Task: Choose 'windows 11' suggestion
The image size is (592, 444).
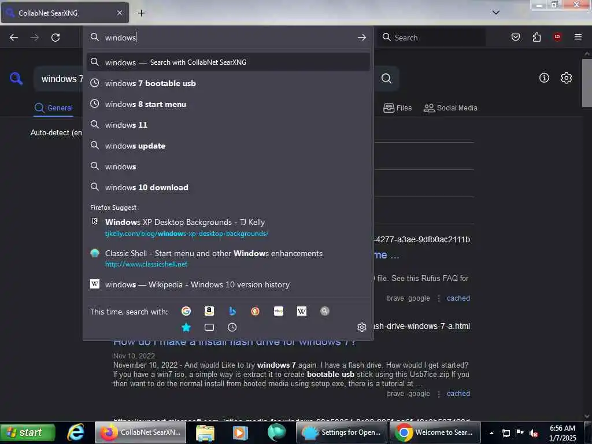Action: tap(228, 125)
